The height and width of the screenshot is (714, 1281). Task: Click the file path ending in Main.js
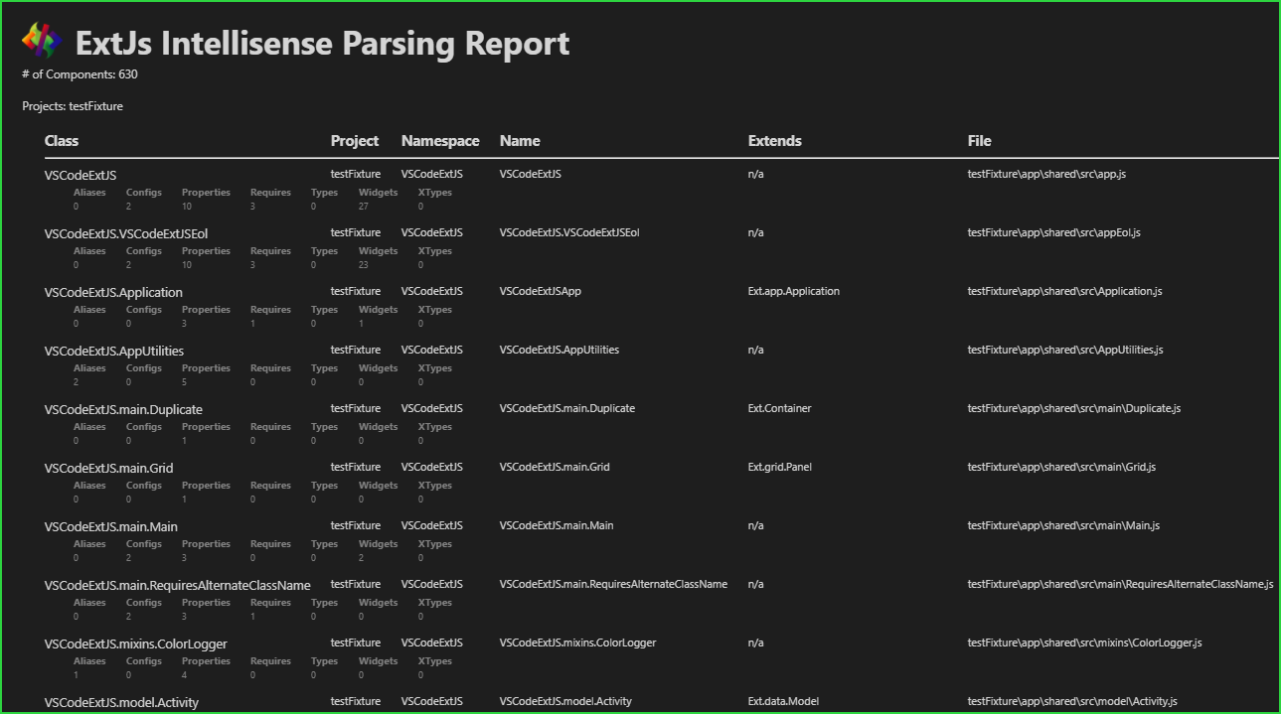pos(1064,526)
